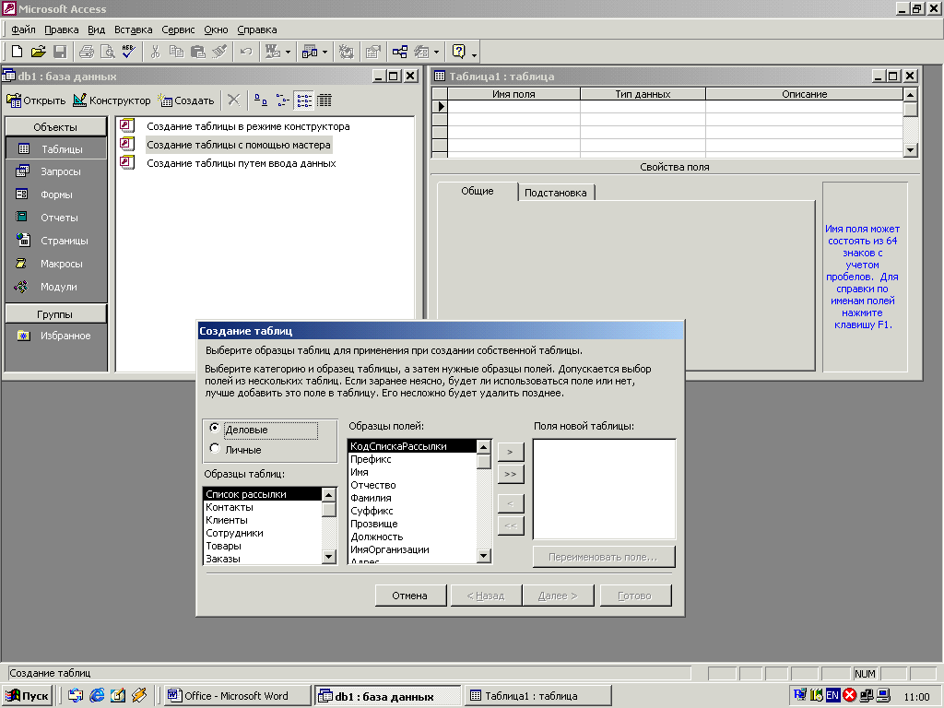Click the Analyze toolbar icon
The width and height of the screenshot is (944, 708).
[310, 53]
